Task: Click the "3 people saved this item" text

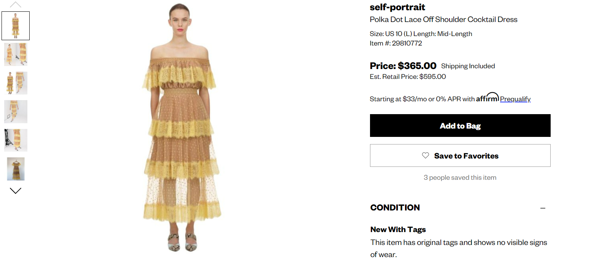Action: 460,177
